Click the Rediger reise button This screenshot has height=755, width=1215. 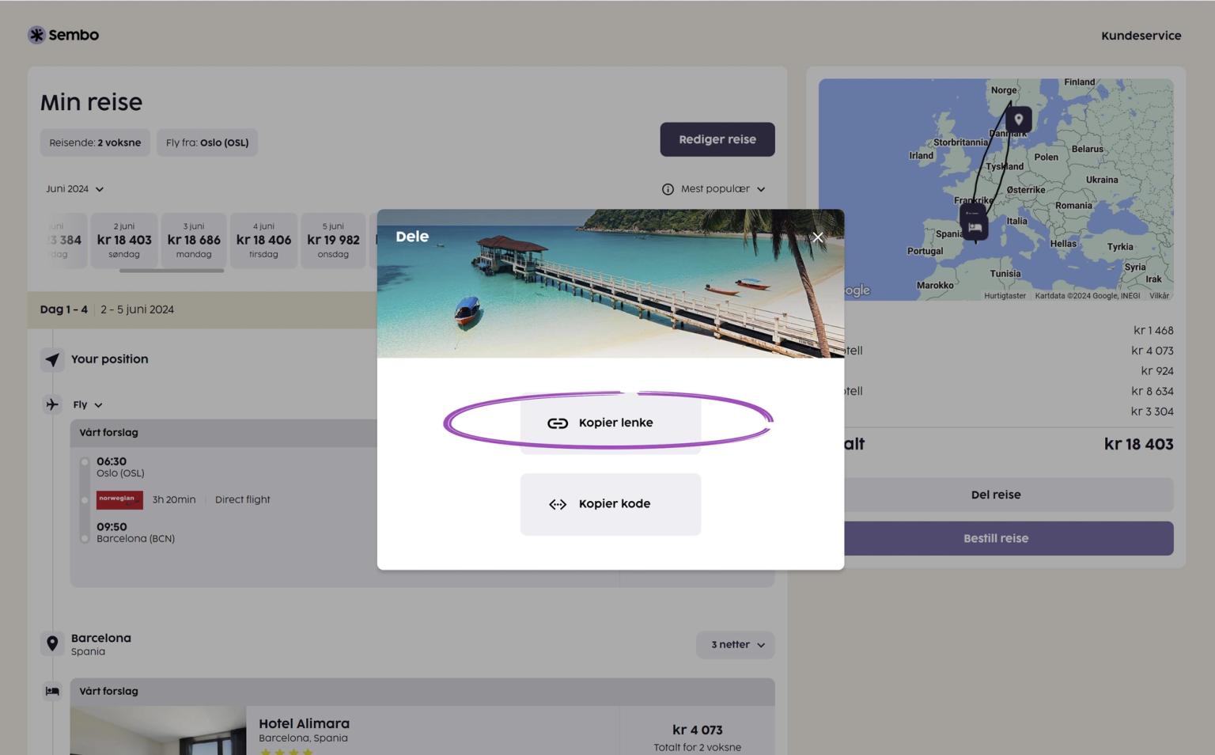click(x=717, y=139)
